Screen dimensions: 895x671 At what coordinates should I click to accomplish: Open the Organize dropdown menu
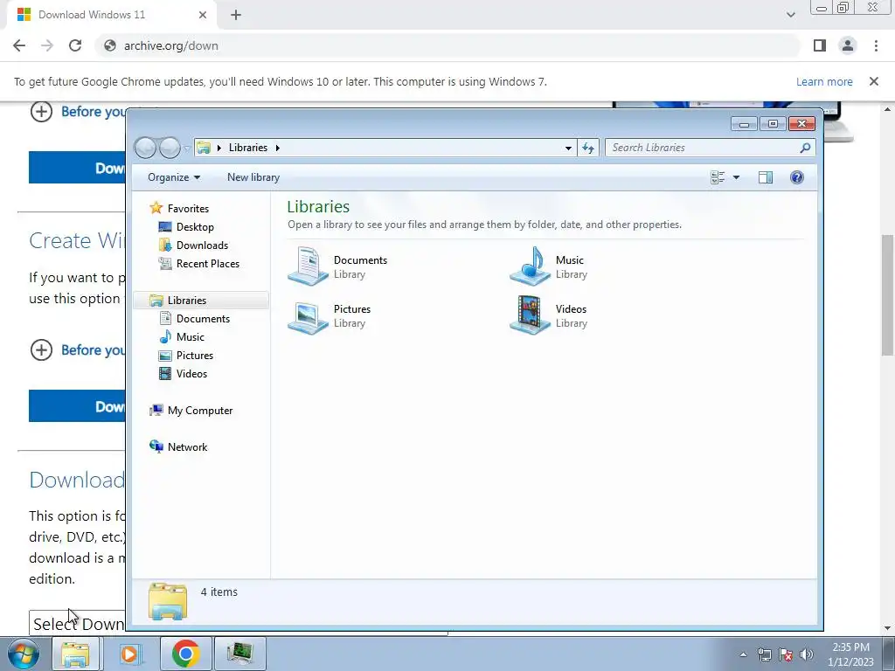point(174,177)
